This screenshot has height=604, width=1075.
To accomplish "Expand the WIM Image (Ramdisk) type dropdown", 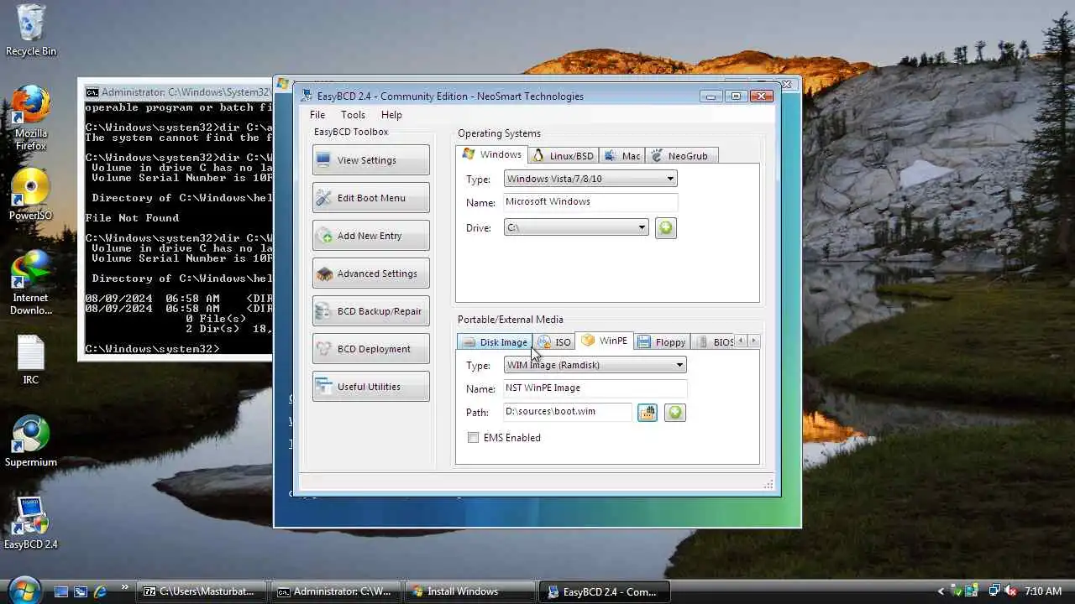I will 595,365.
